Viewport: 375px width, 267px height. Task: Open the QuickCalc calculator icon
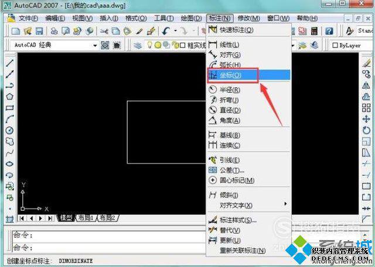tap(314, 31)
